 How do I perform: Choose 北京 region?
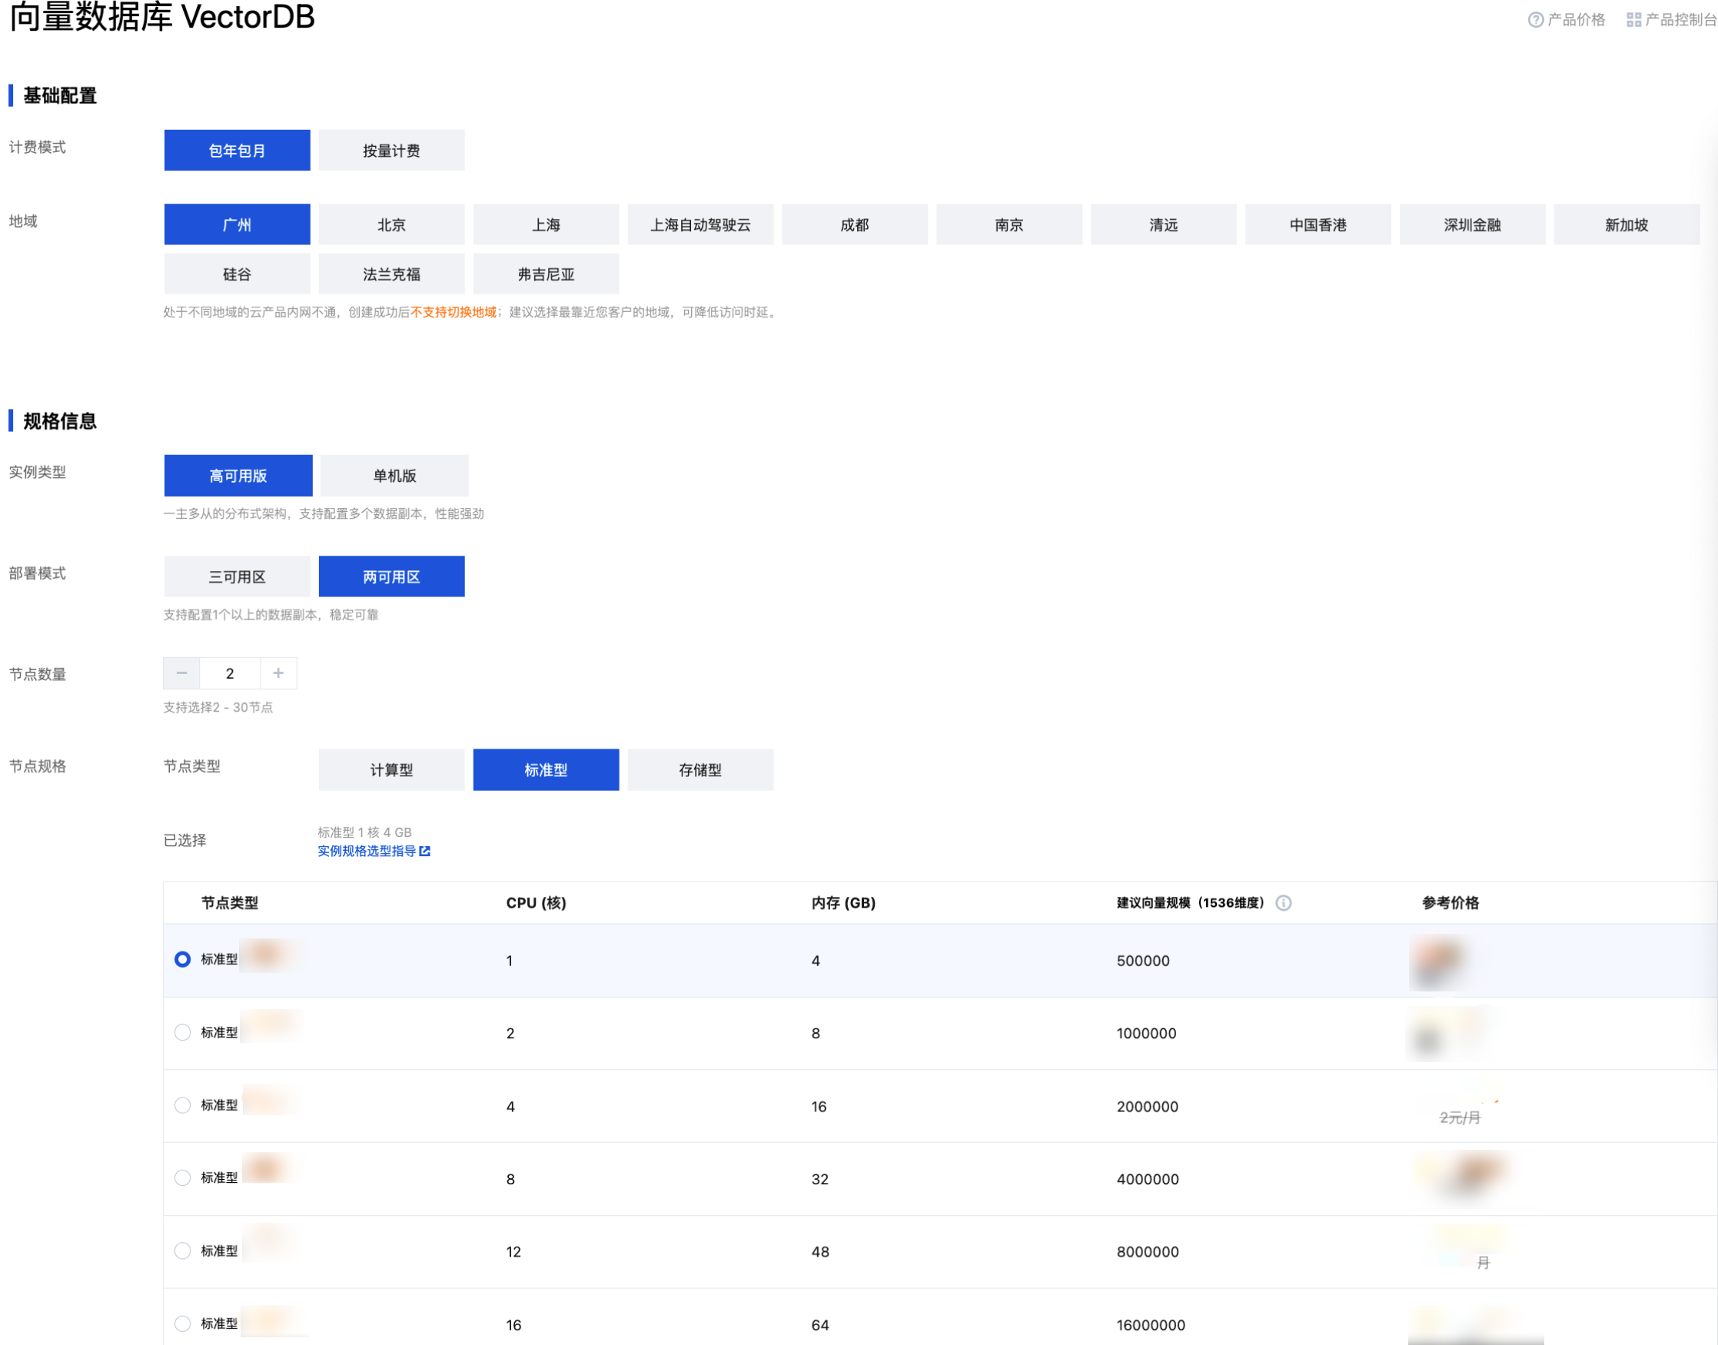tap(391, 224)
